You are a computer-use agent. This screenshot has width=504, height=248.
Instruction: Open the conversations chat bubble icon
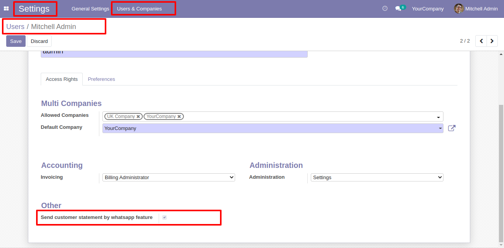click(x=398, y=9)
